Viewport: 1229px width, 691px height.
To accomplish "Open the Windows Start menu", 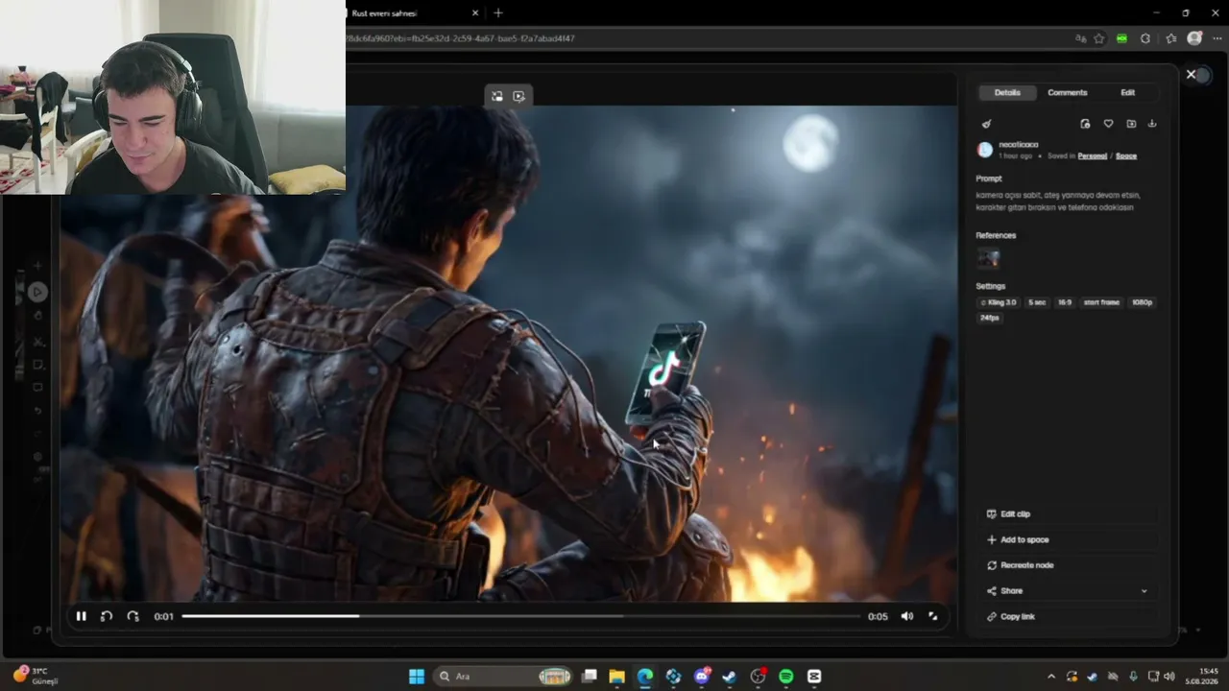I will (x=417, y=677).
